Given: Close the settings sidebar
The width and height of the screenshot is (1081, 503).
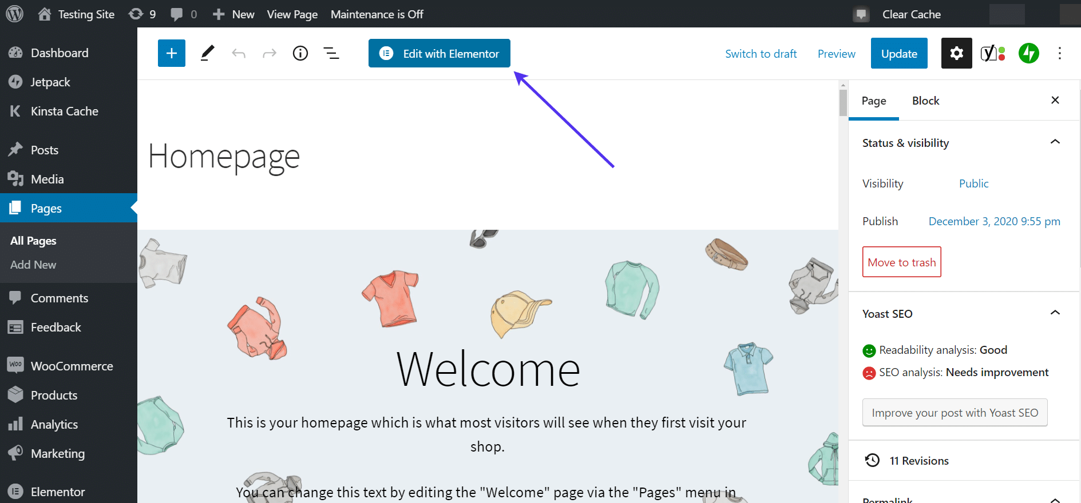Looking at the screenshot, I should coord(1055,100).
